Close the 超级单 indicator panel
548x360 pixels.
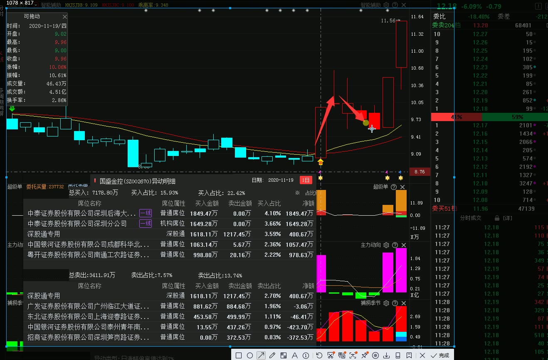[x=402, y=187]
